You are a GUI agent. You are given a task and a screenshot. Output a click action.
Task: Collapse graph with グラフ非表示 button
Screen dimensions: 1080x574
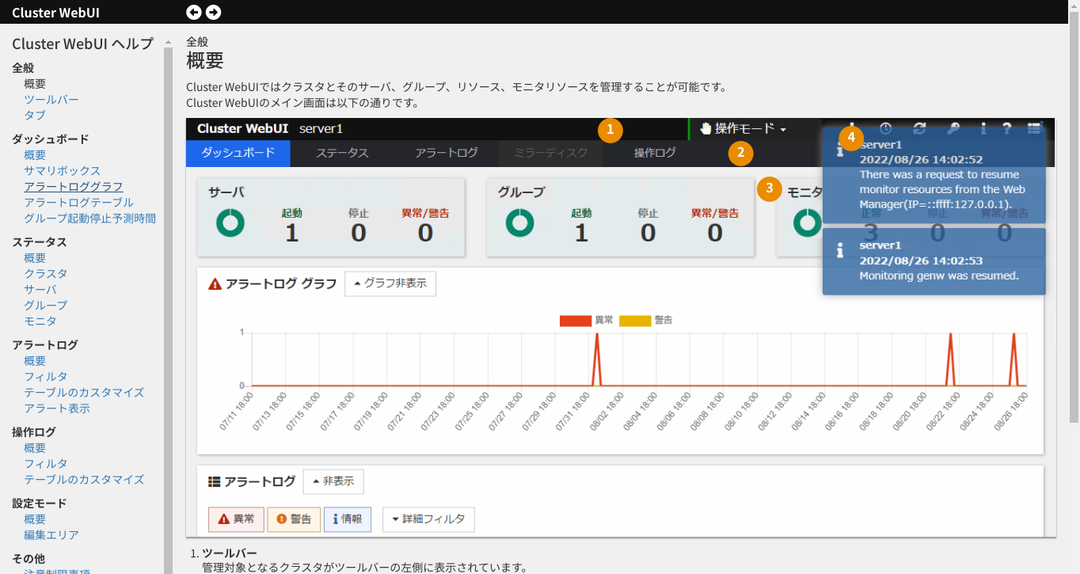coord(390,283)
